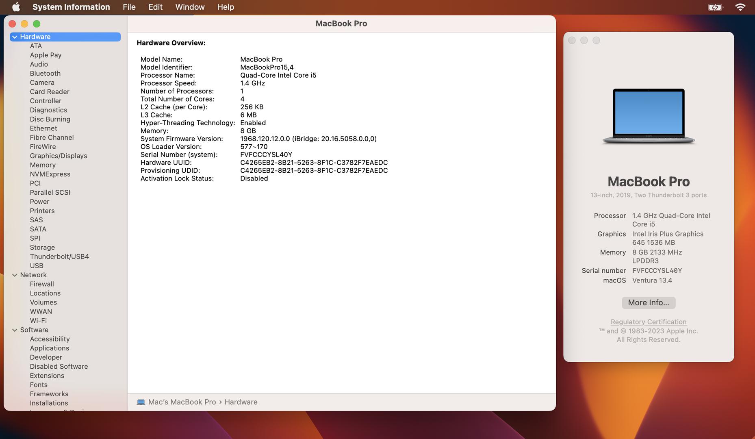Viewport: 755px width, 439px height.
Task: Select NVMExpress in the sidebar
Action: coord(50,174)
